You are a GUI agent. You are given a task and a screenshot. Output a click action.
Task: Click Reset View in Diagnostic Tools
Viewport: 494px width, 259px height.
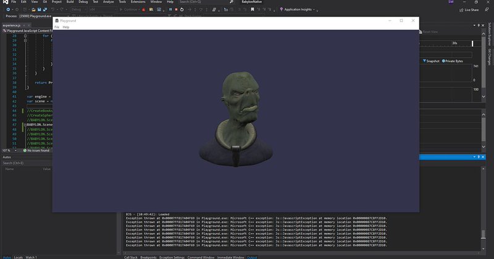click(x=428, y=32)
